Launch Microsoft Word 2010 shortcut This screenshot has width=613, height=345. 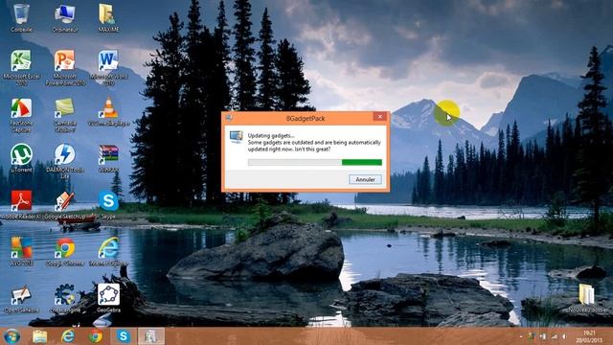tap(108, 67)
